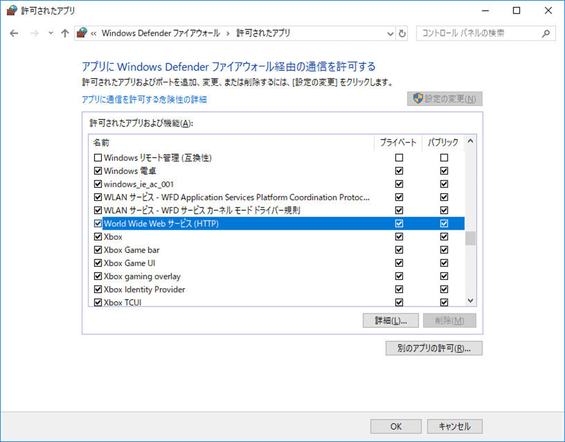Viewport: 565px width, 442px height.
Task: Click the list scrollbar thumb
Action: (x=470, y=238)
